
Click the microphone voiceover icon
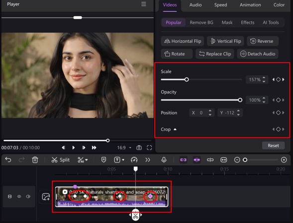point(164,160)
